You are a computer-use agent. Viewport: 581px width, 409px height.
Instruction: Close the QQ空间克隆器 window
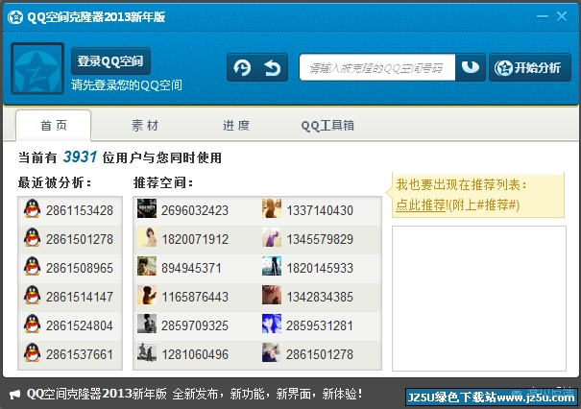[x=562, y=16]
